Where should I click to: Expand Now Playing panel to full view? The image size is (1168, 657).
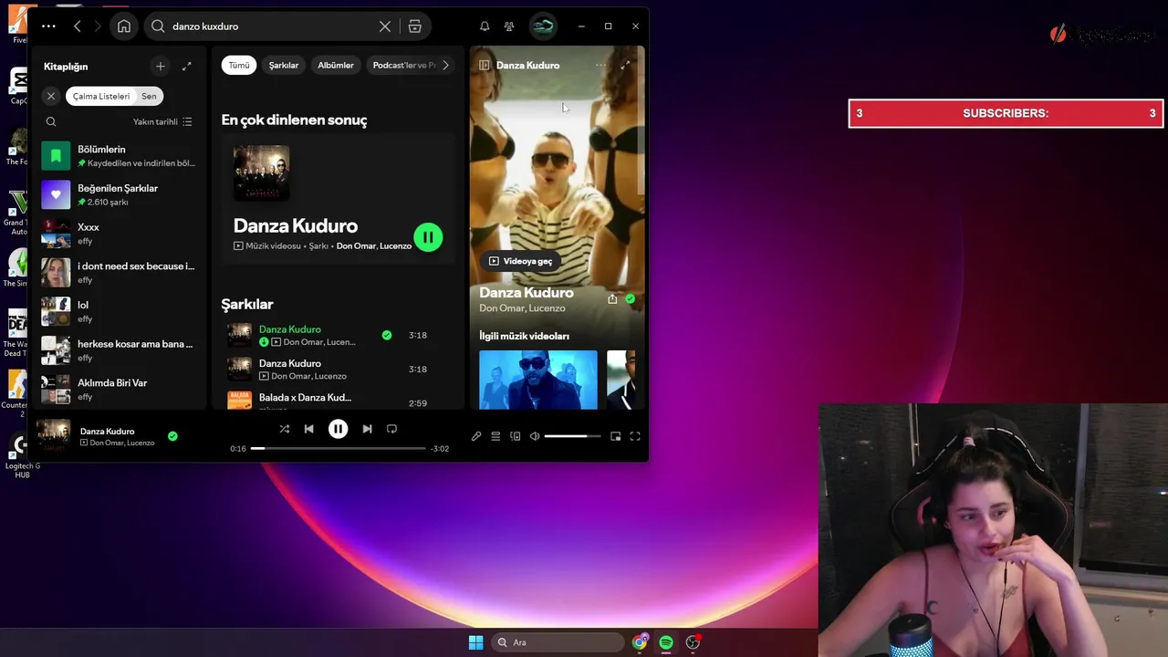(625, 66)
